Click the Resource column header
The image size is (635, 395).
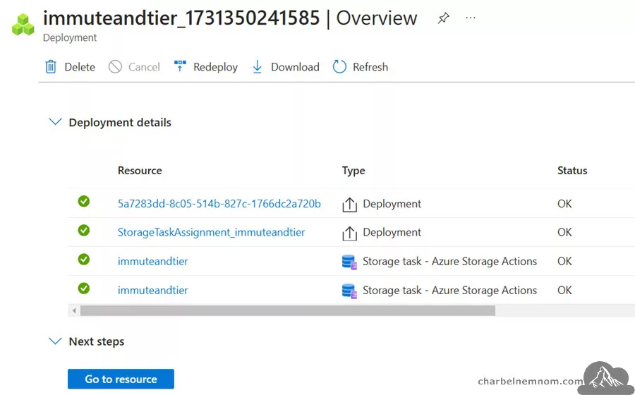click(x=140, y=171)
